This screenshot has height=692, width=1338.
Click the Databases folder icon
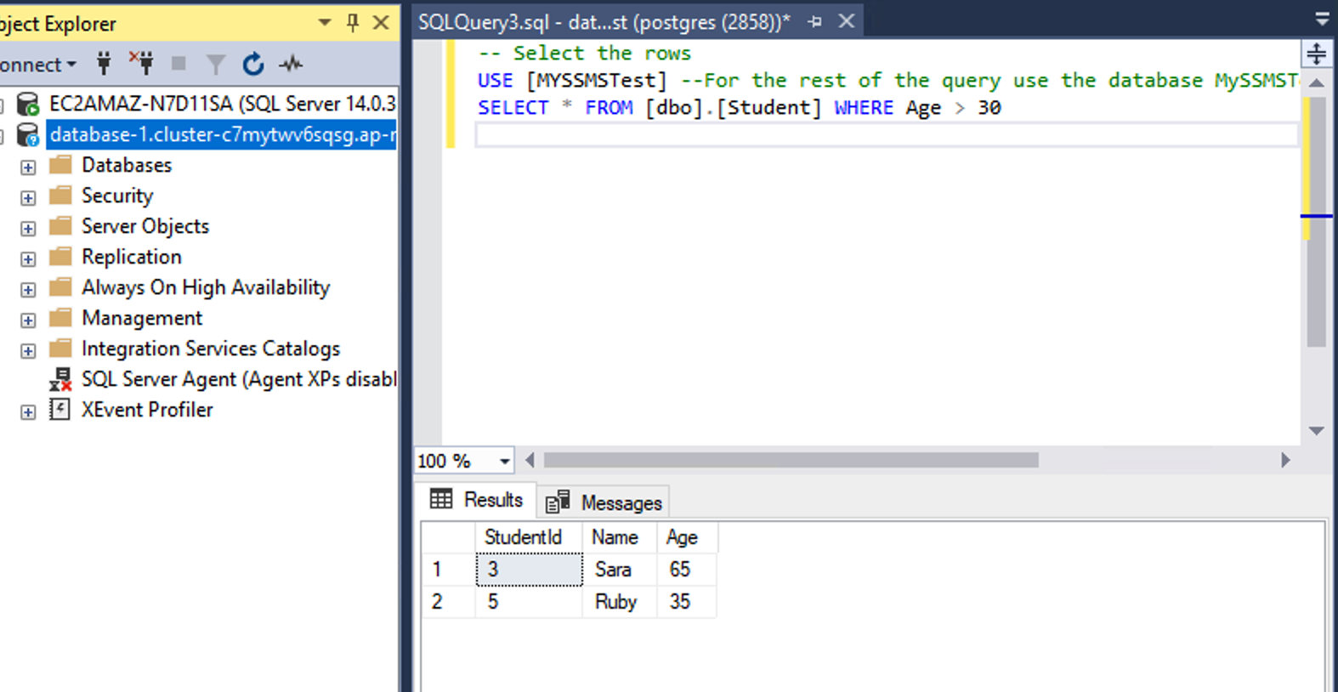pos(60,165)
